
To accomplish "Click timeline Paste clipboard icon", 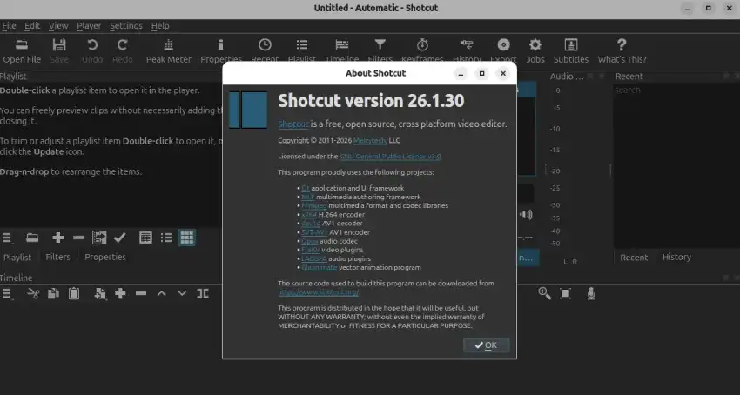I will point(74,293).
